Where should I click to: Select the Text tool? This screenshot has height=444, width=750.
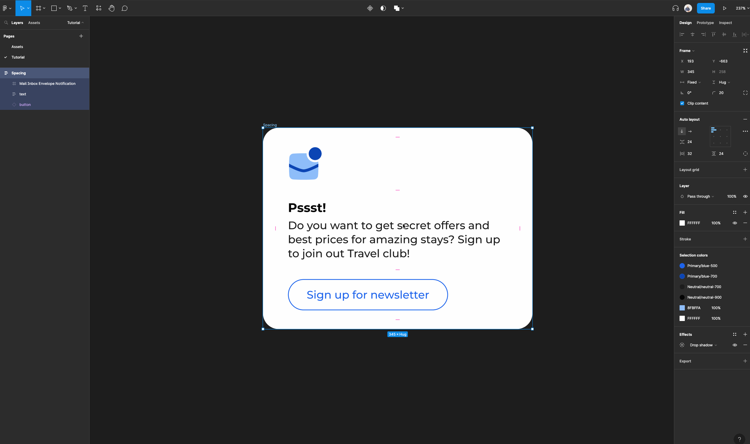(85, 8)
